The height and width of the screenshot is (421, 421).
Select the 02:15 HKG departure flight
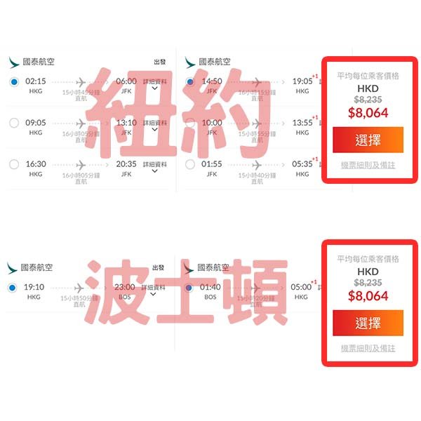point(14,81)
